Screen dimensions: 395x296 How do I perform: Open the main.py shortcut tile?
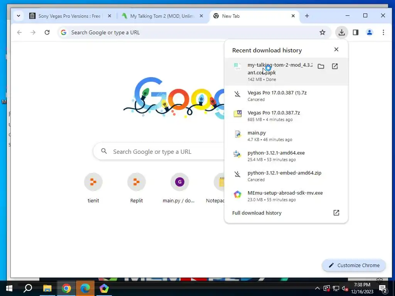(x=179, y=188)
